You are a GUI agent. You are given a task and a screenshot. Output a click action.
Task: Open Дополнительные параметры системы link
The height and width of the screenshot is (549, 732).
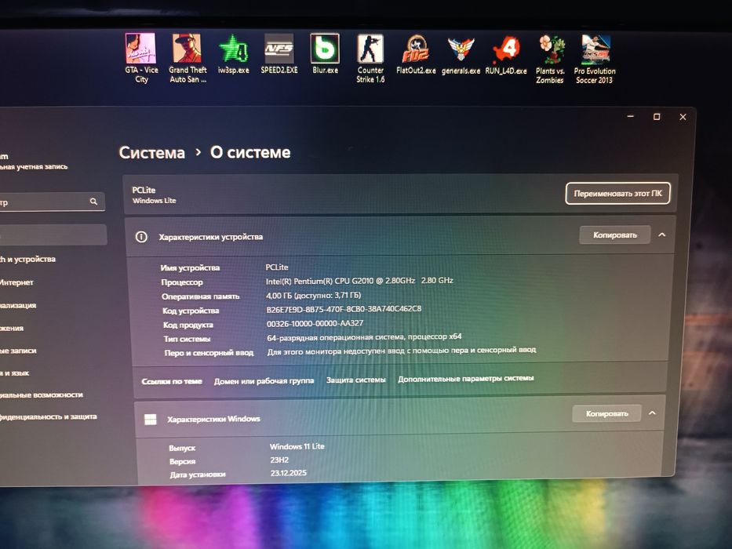[x=465, y=379]
